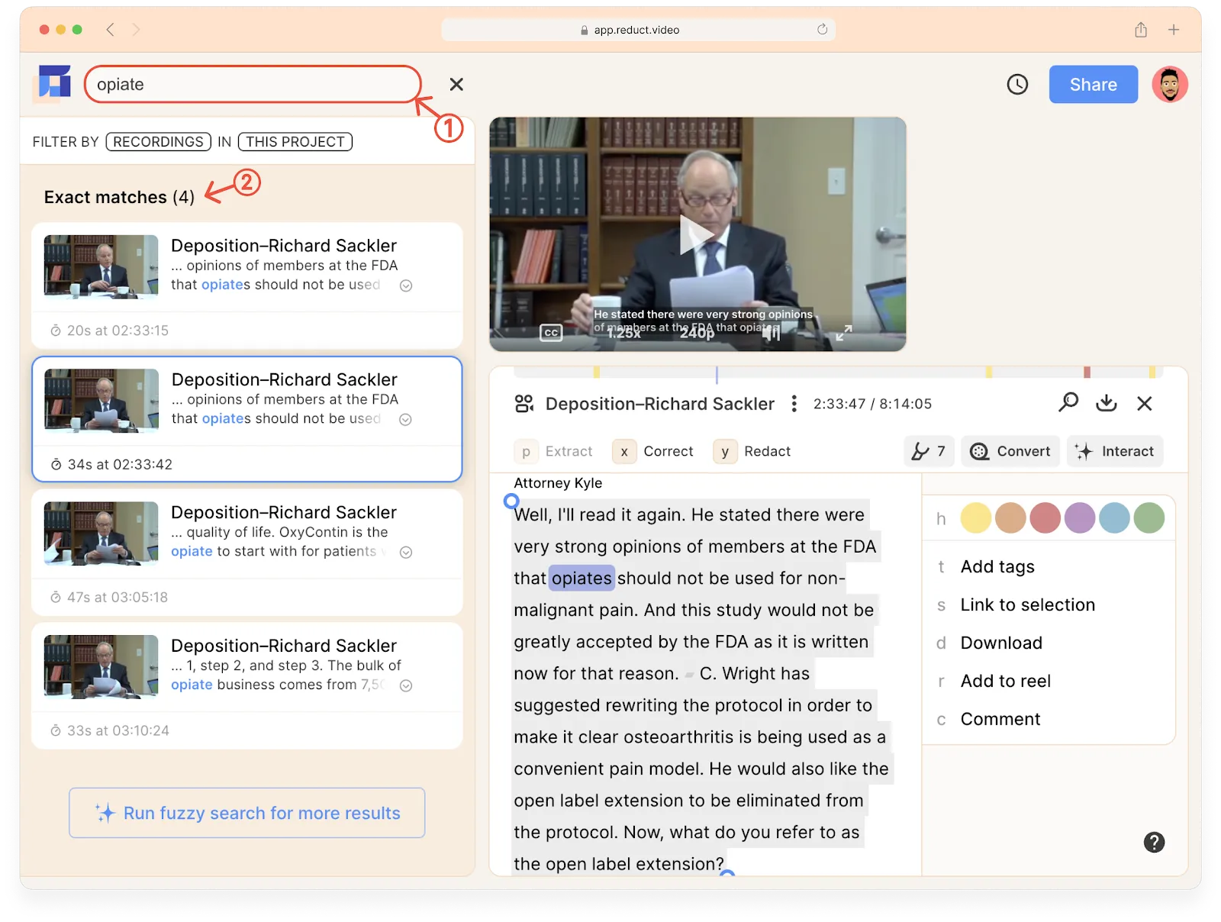Toggle closed captions (CC) on the video
The image size is (1221, 922).
point(551,333)
